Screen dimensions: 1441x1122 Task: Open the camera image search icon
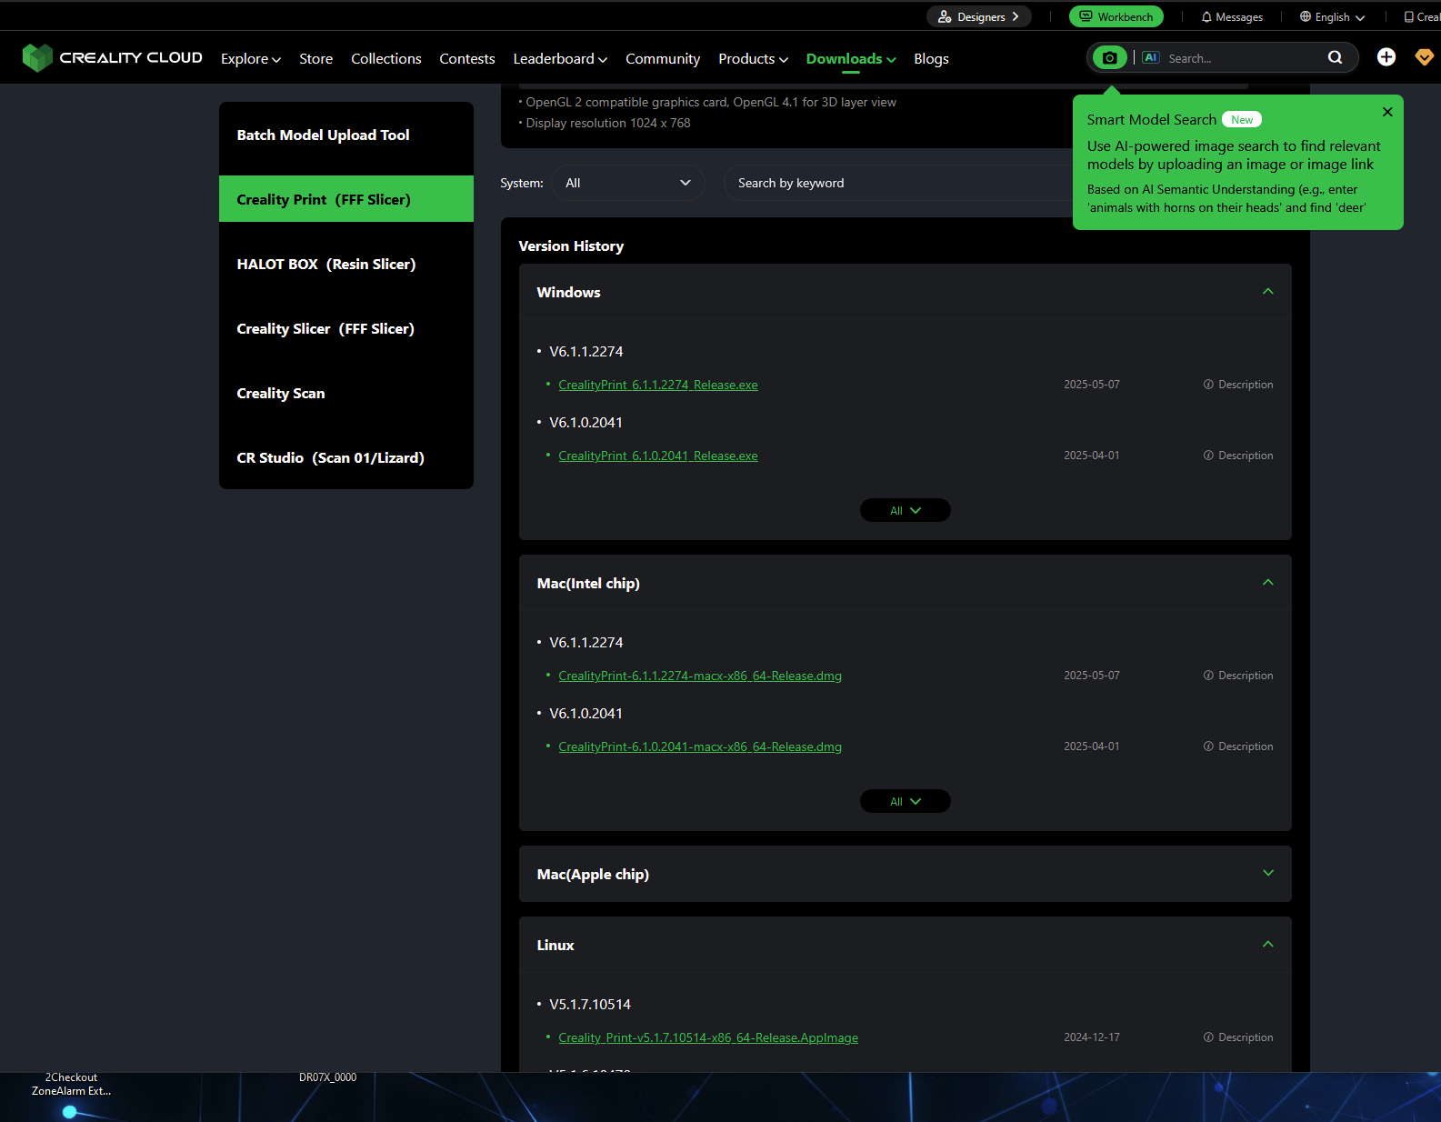(1109, 58)
